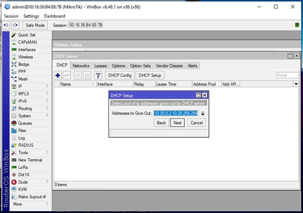Screen dimensions: 303x213
Task: Click the undo arrow toolbar icon
Action: pos(6,25)
